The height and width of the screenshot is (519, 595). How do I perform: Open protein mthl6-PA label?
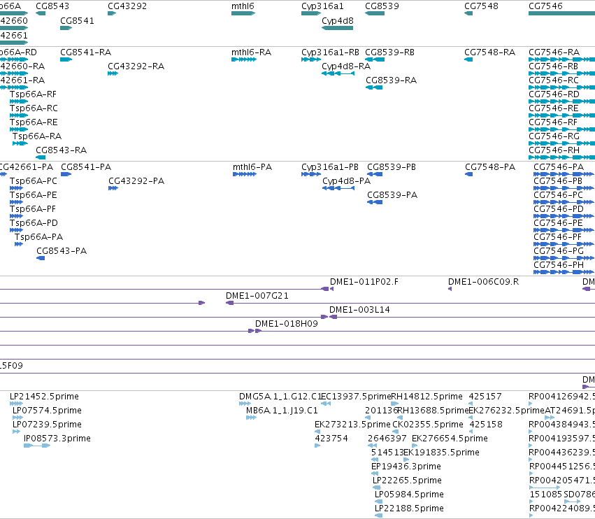point(252,167)
